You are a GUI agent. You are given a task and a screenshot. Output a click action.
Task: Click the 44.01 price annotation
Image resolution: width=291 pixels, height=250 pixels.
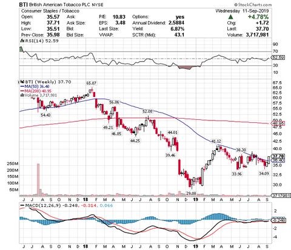[173, 133]
